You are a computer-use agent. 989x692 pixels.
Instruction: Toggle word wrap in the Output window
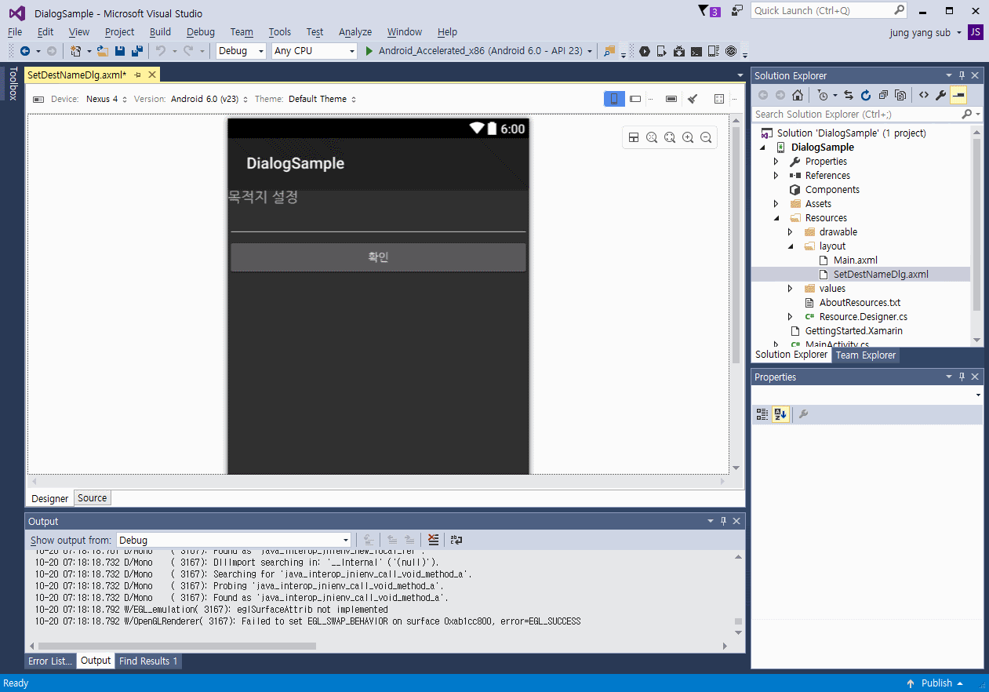click(456, 540)
